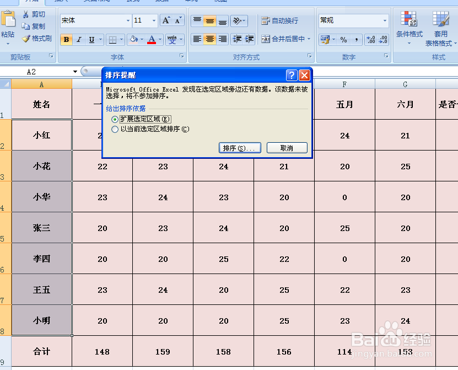Click the Copy icon
Screen dimensions: 458x370
26,26
